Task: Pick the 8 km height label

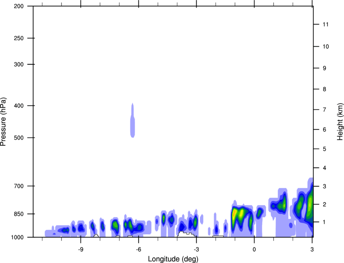Action: coord(325,89)
